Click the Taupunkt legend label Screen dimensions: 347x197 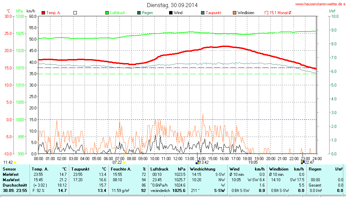pyautogui.click(x=213, y=13)
